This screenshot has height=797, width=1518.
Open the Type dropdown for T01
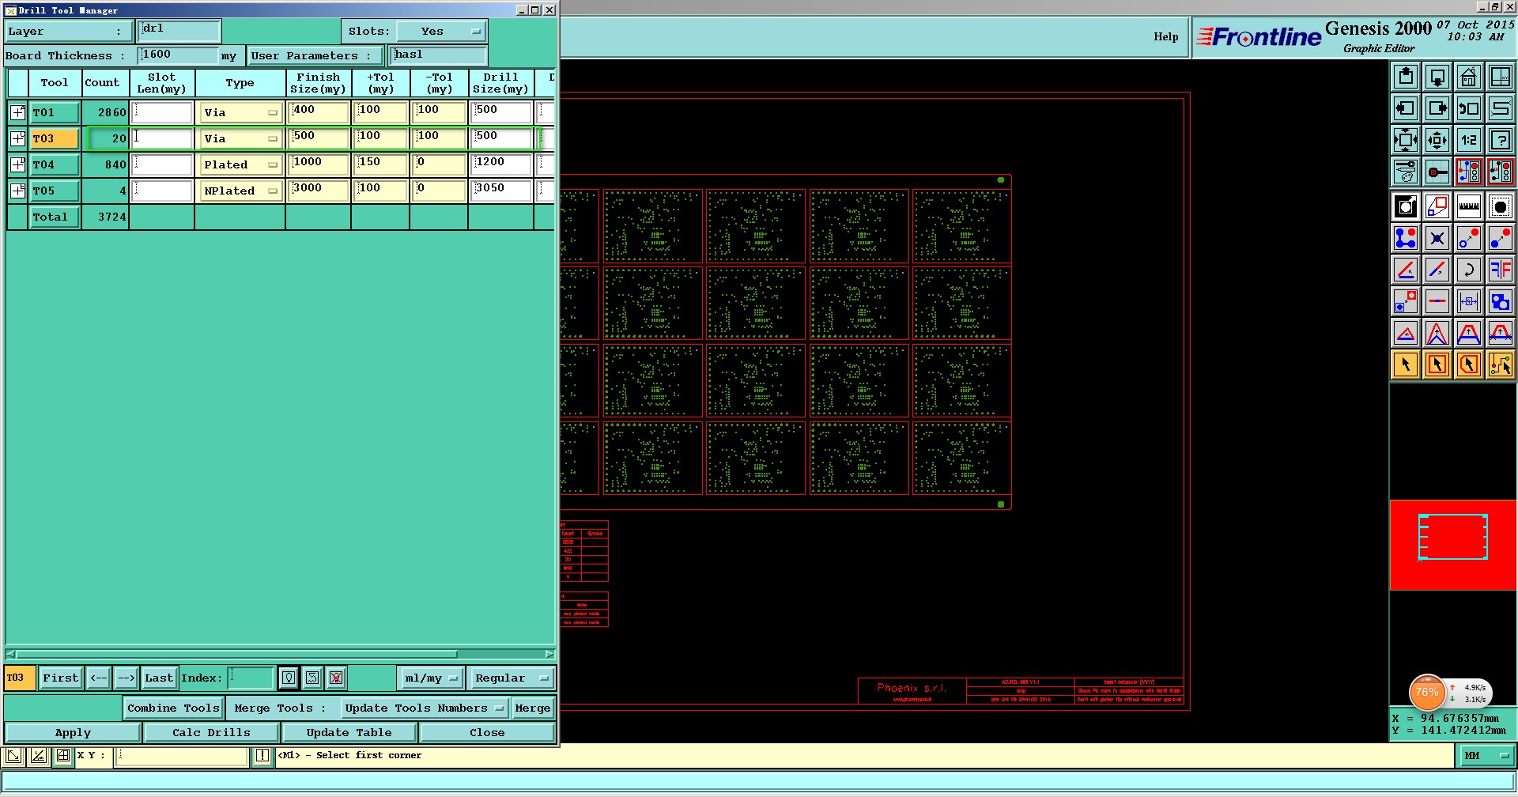(241, 112)
